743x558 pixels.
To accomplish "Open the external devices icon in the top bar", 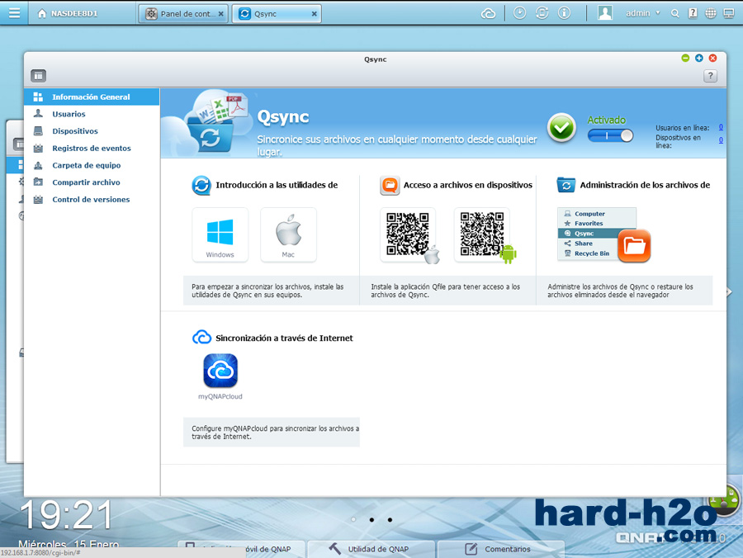I will 542,13.
